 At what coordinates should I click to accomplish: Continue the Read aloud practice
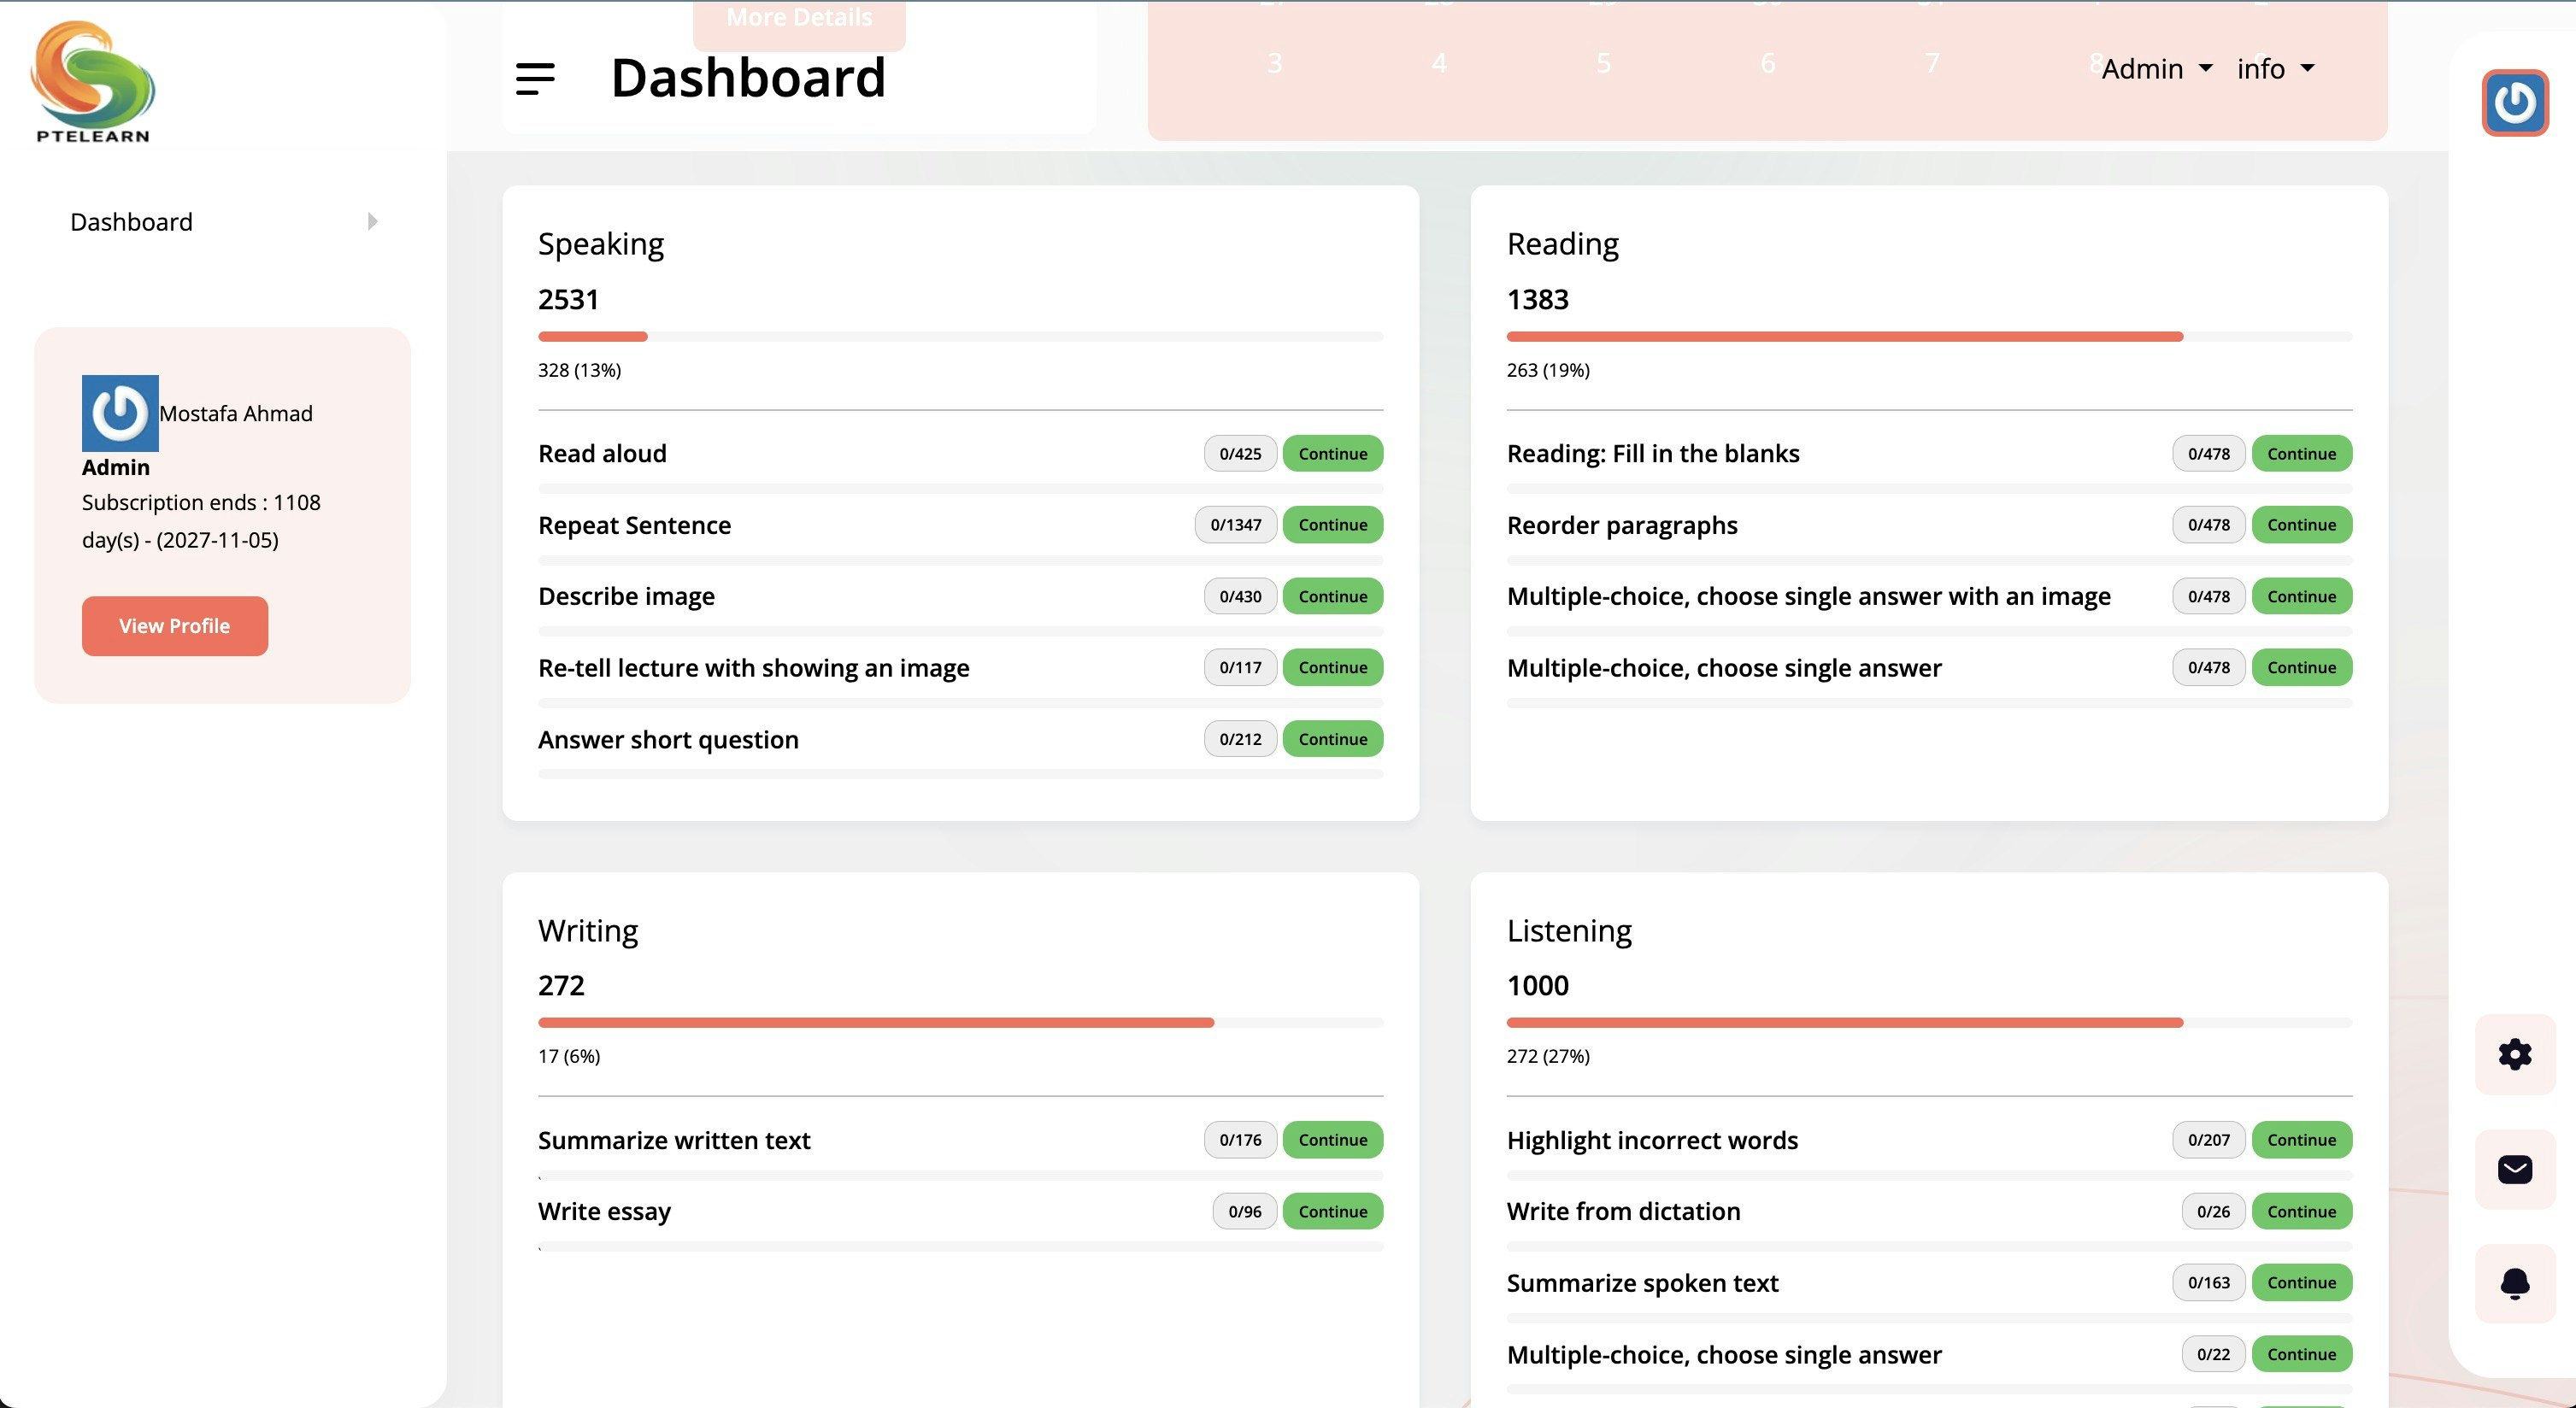(x=1332, y=454)
